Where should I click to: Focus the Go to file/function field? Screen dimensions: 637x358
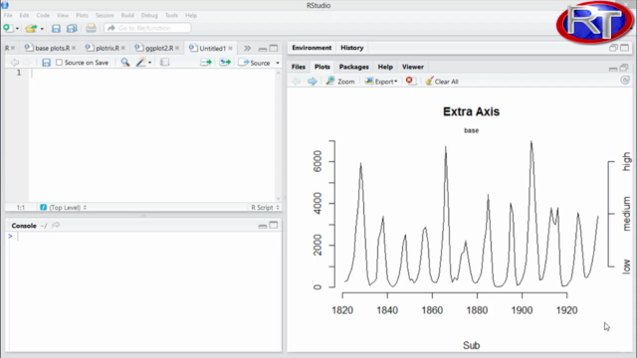[x=147, y=28]
